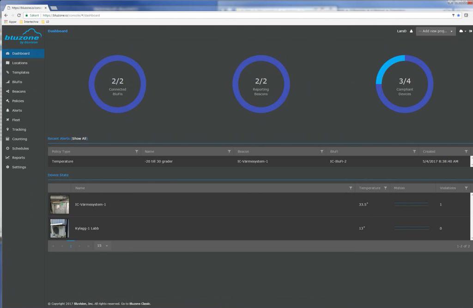Click the bluzone logo
The image size is (473, 308).
(23, 36)
